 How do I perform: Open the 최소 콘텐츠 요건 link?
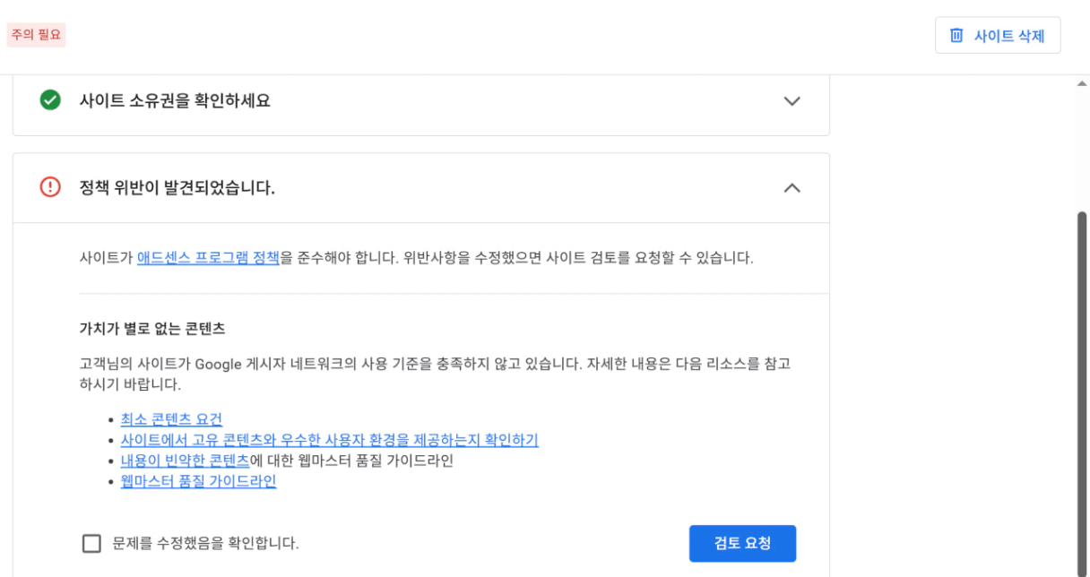(171, 419)
